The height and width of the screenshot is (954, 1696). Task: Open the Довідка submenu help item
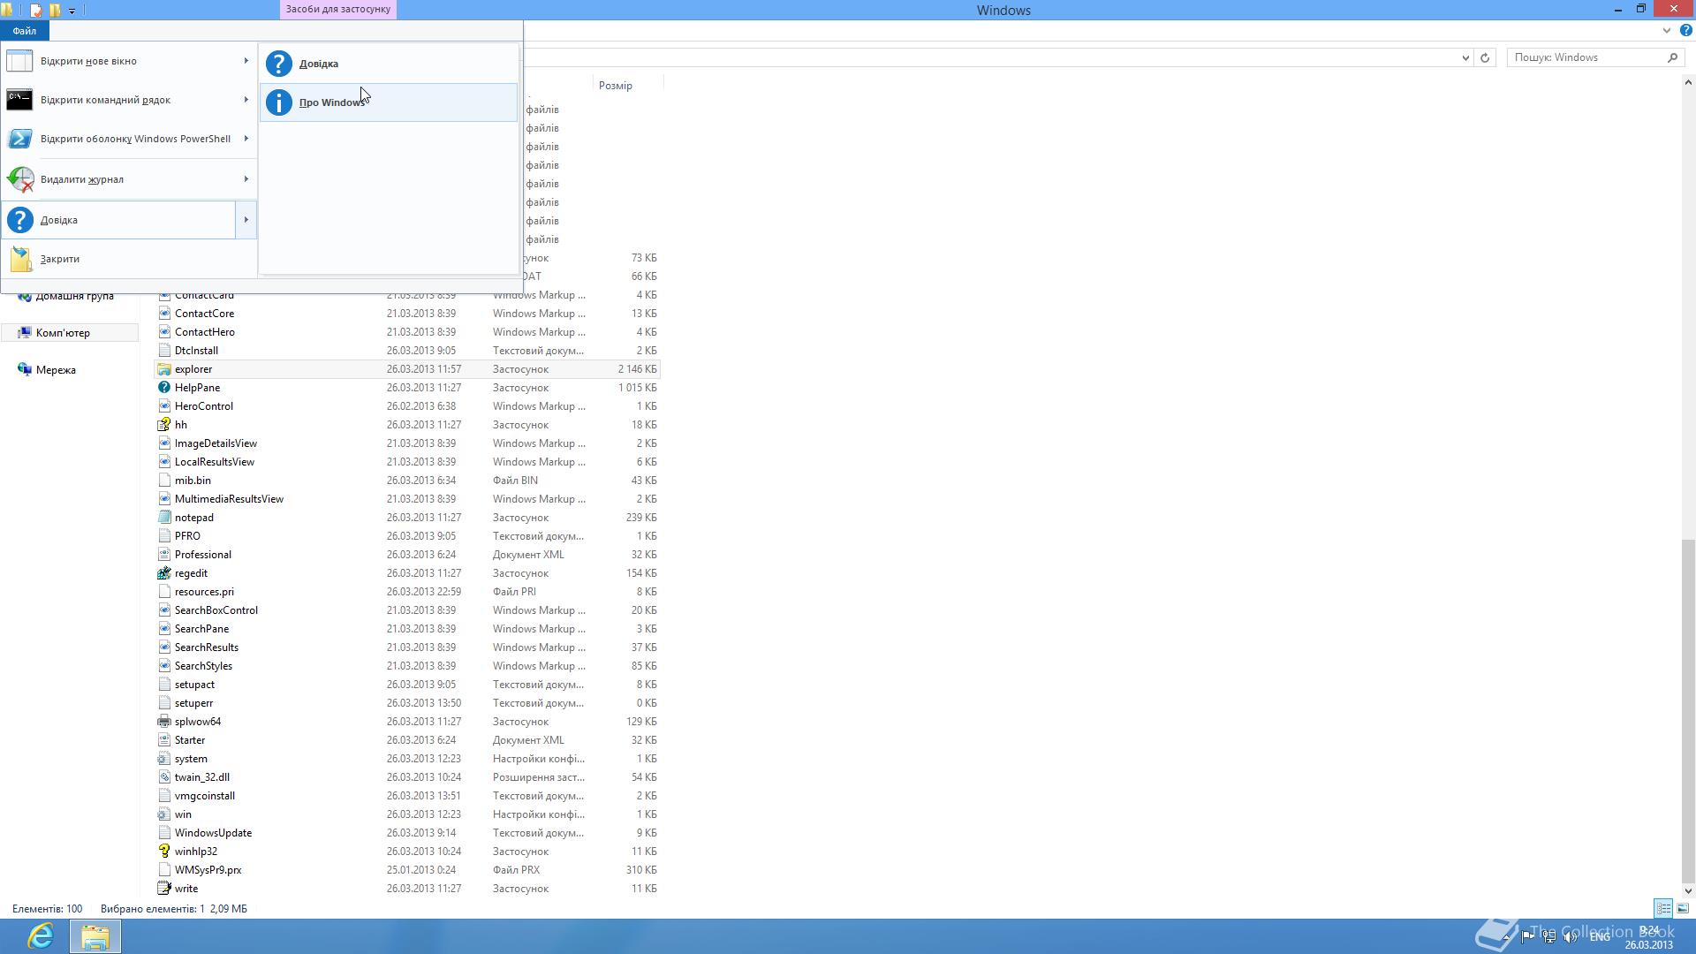[388, 64]
